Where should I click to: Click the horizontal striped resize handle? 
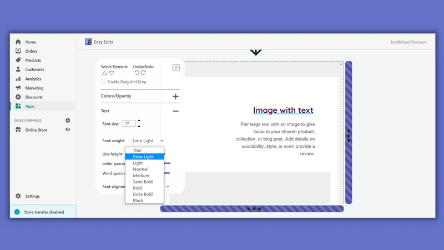tap(252, 209)
